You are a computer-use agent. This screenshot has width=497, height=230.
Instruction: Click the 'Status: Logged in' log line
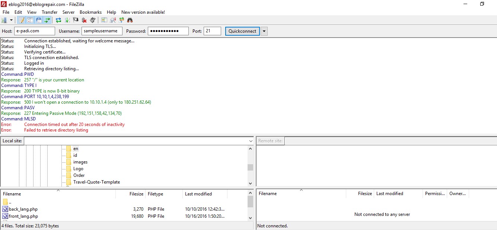(x=22, y=63)
